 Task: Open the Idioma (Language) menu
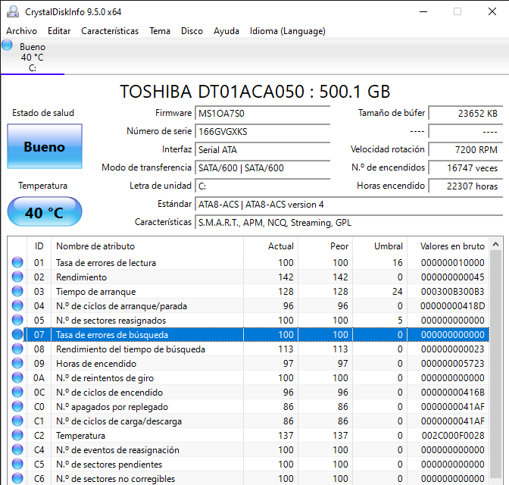coord(287,31)
